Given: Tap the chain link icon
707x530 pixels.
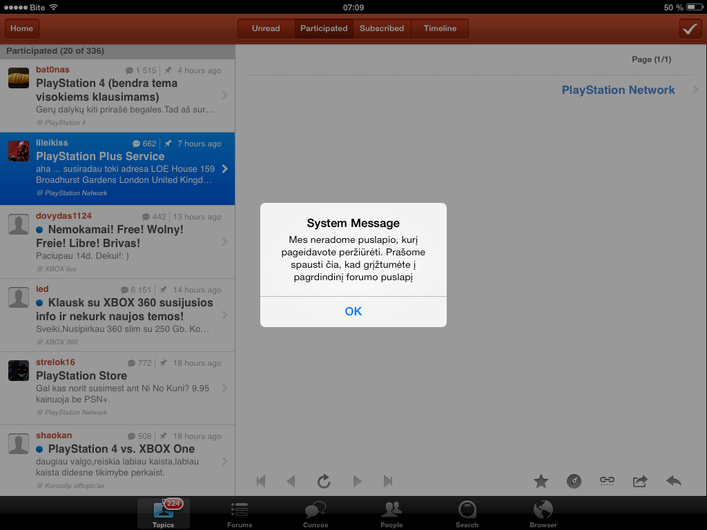Looking at the screenshot, I should click(x=607, y=481).
